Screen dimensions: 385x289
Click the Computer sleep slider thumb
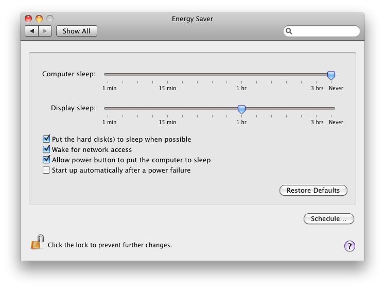pyautogui.click(x=331, y=75)
